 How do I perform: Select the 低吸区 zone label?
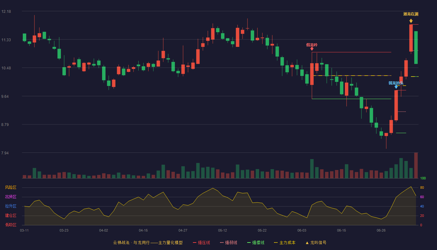click(11, 225)
